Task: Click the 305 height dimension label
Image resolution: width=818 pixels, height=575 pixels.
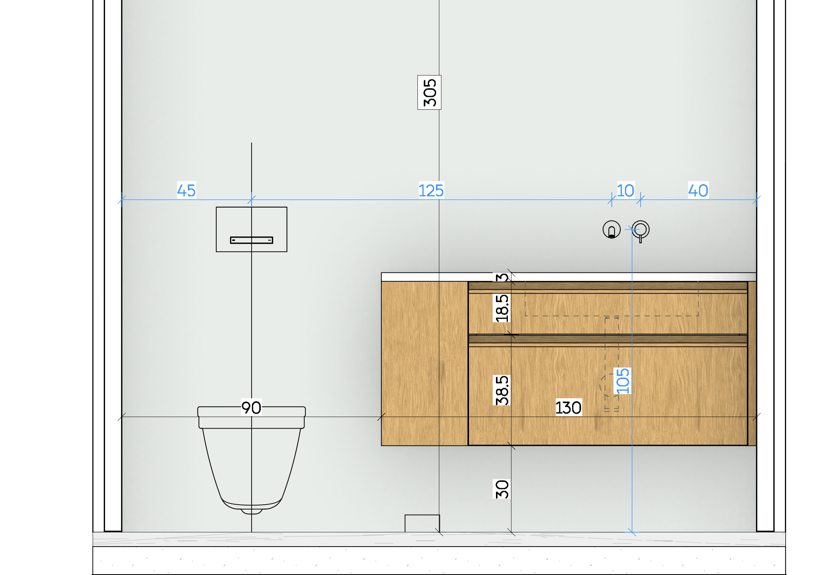Action: click(429, 92)
